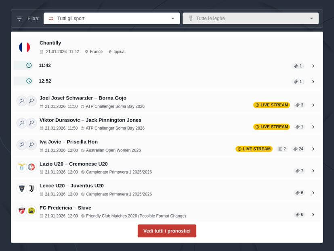The image size is (334, 251).
Task: Click the Lazio U20 club crest
Action: (22, 166)
